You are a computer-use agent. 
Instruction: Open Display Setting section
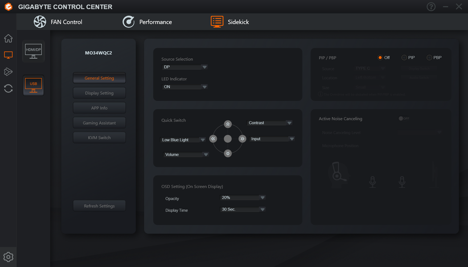coord(99,93)
